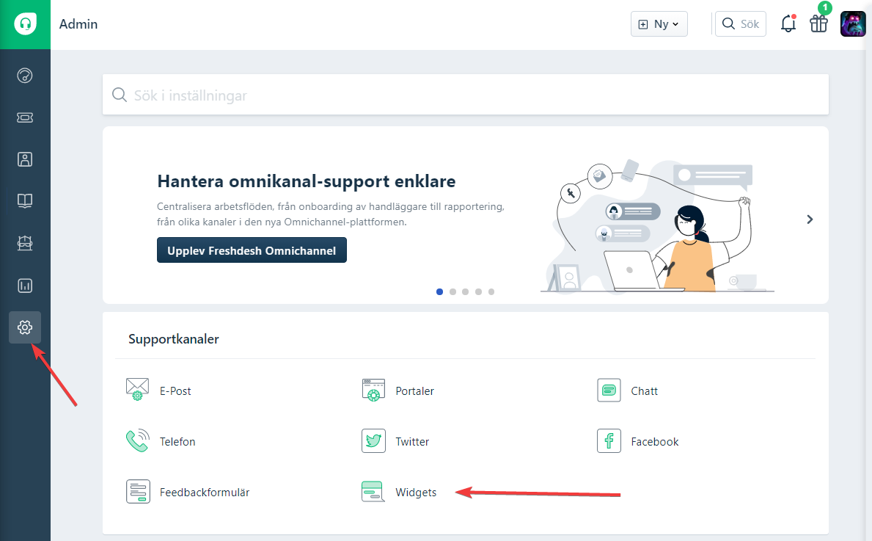Open the user profile avatar

pyautogui.click(x=853, y=24)
